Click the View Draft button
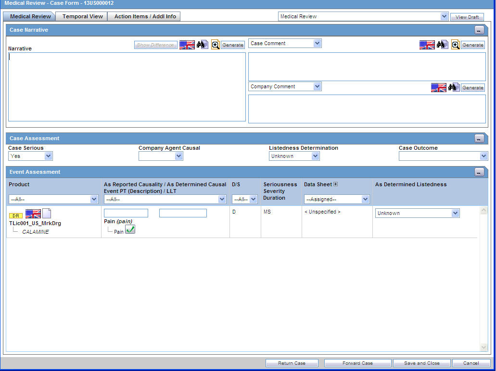 pos(467,17)
